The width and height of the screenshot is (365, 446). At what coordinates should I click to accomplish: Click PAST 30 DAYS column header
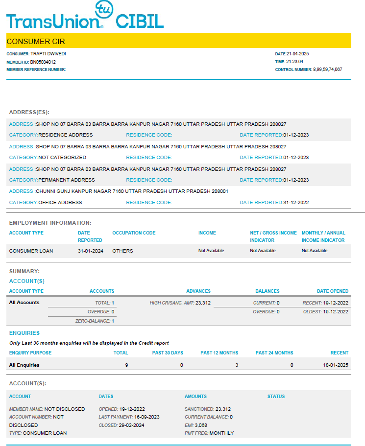(168, 352)
